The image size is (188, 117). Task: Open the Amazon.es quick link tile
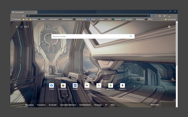coord(122,85)
